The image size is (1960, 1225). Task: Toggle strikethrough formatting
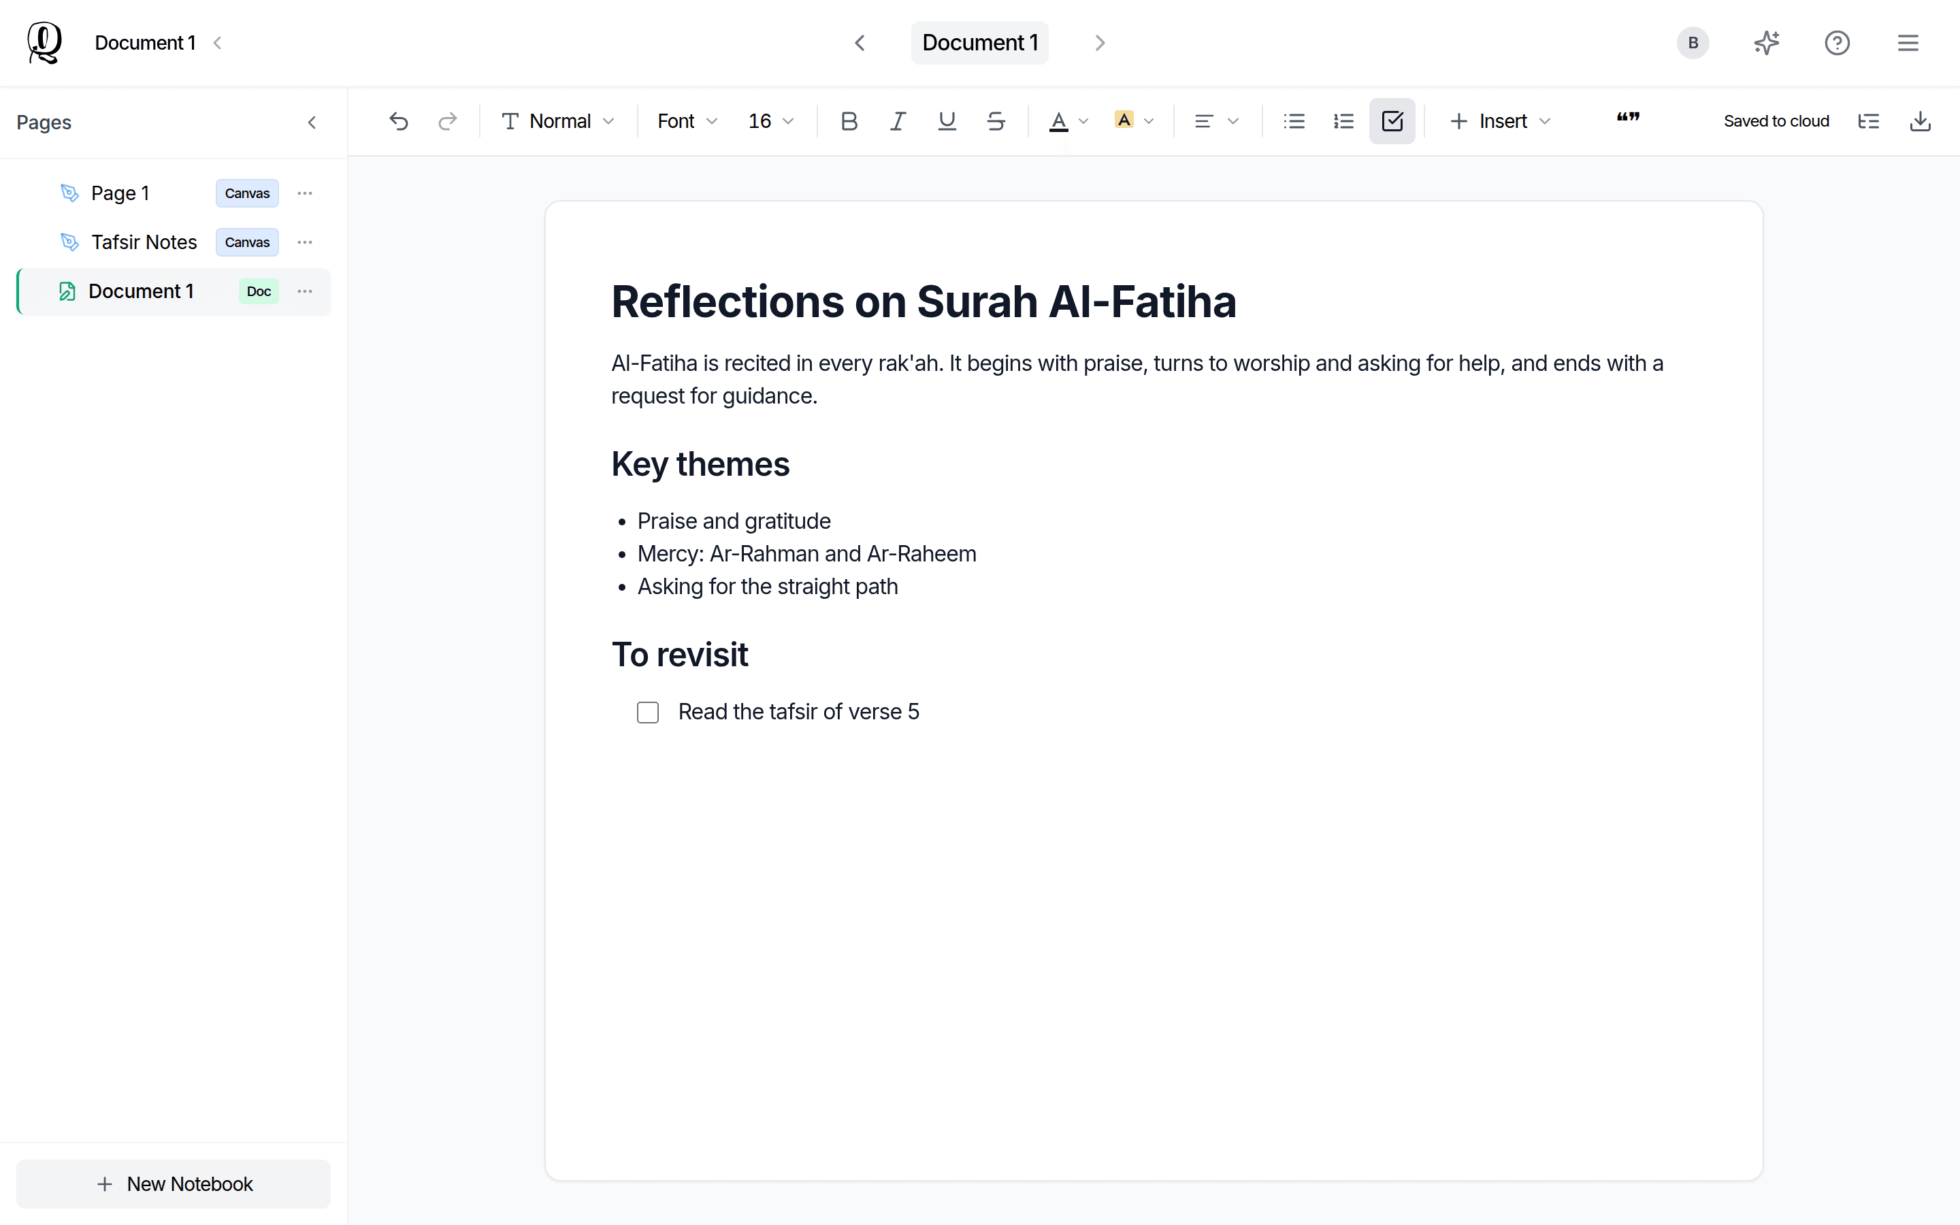[996, 122]
